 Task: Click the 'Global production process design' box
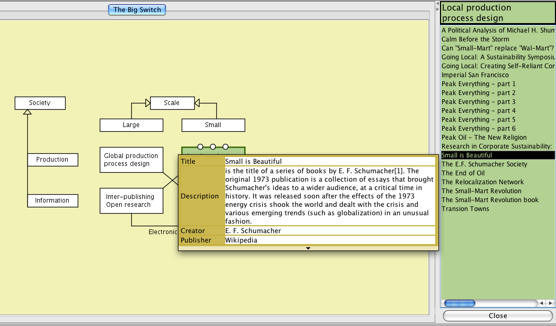[131, 160]
